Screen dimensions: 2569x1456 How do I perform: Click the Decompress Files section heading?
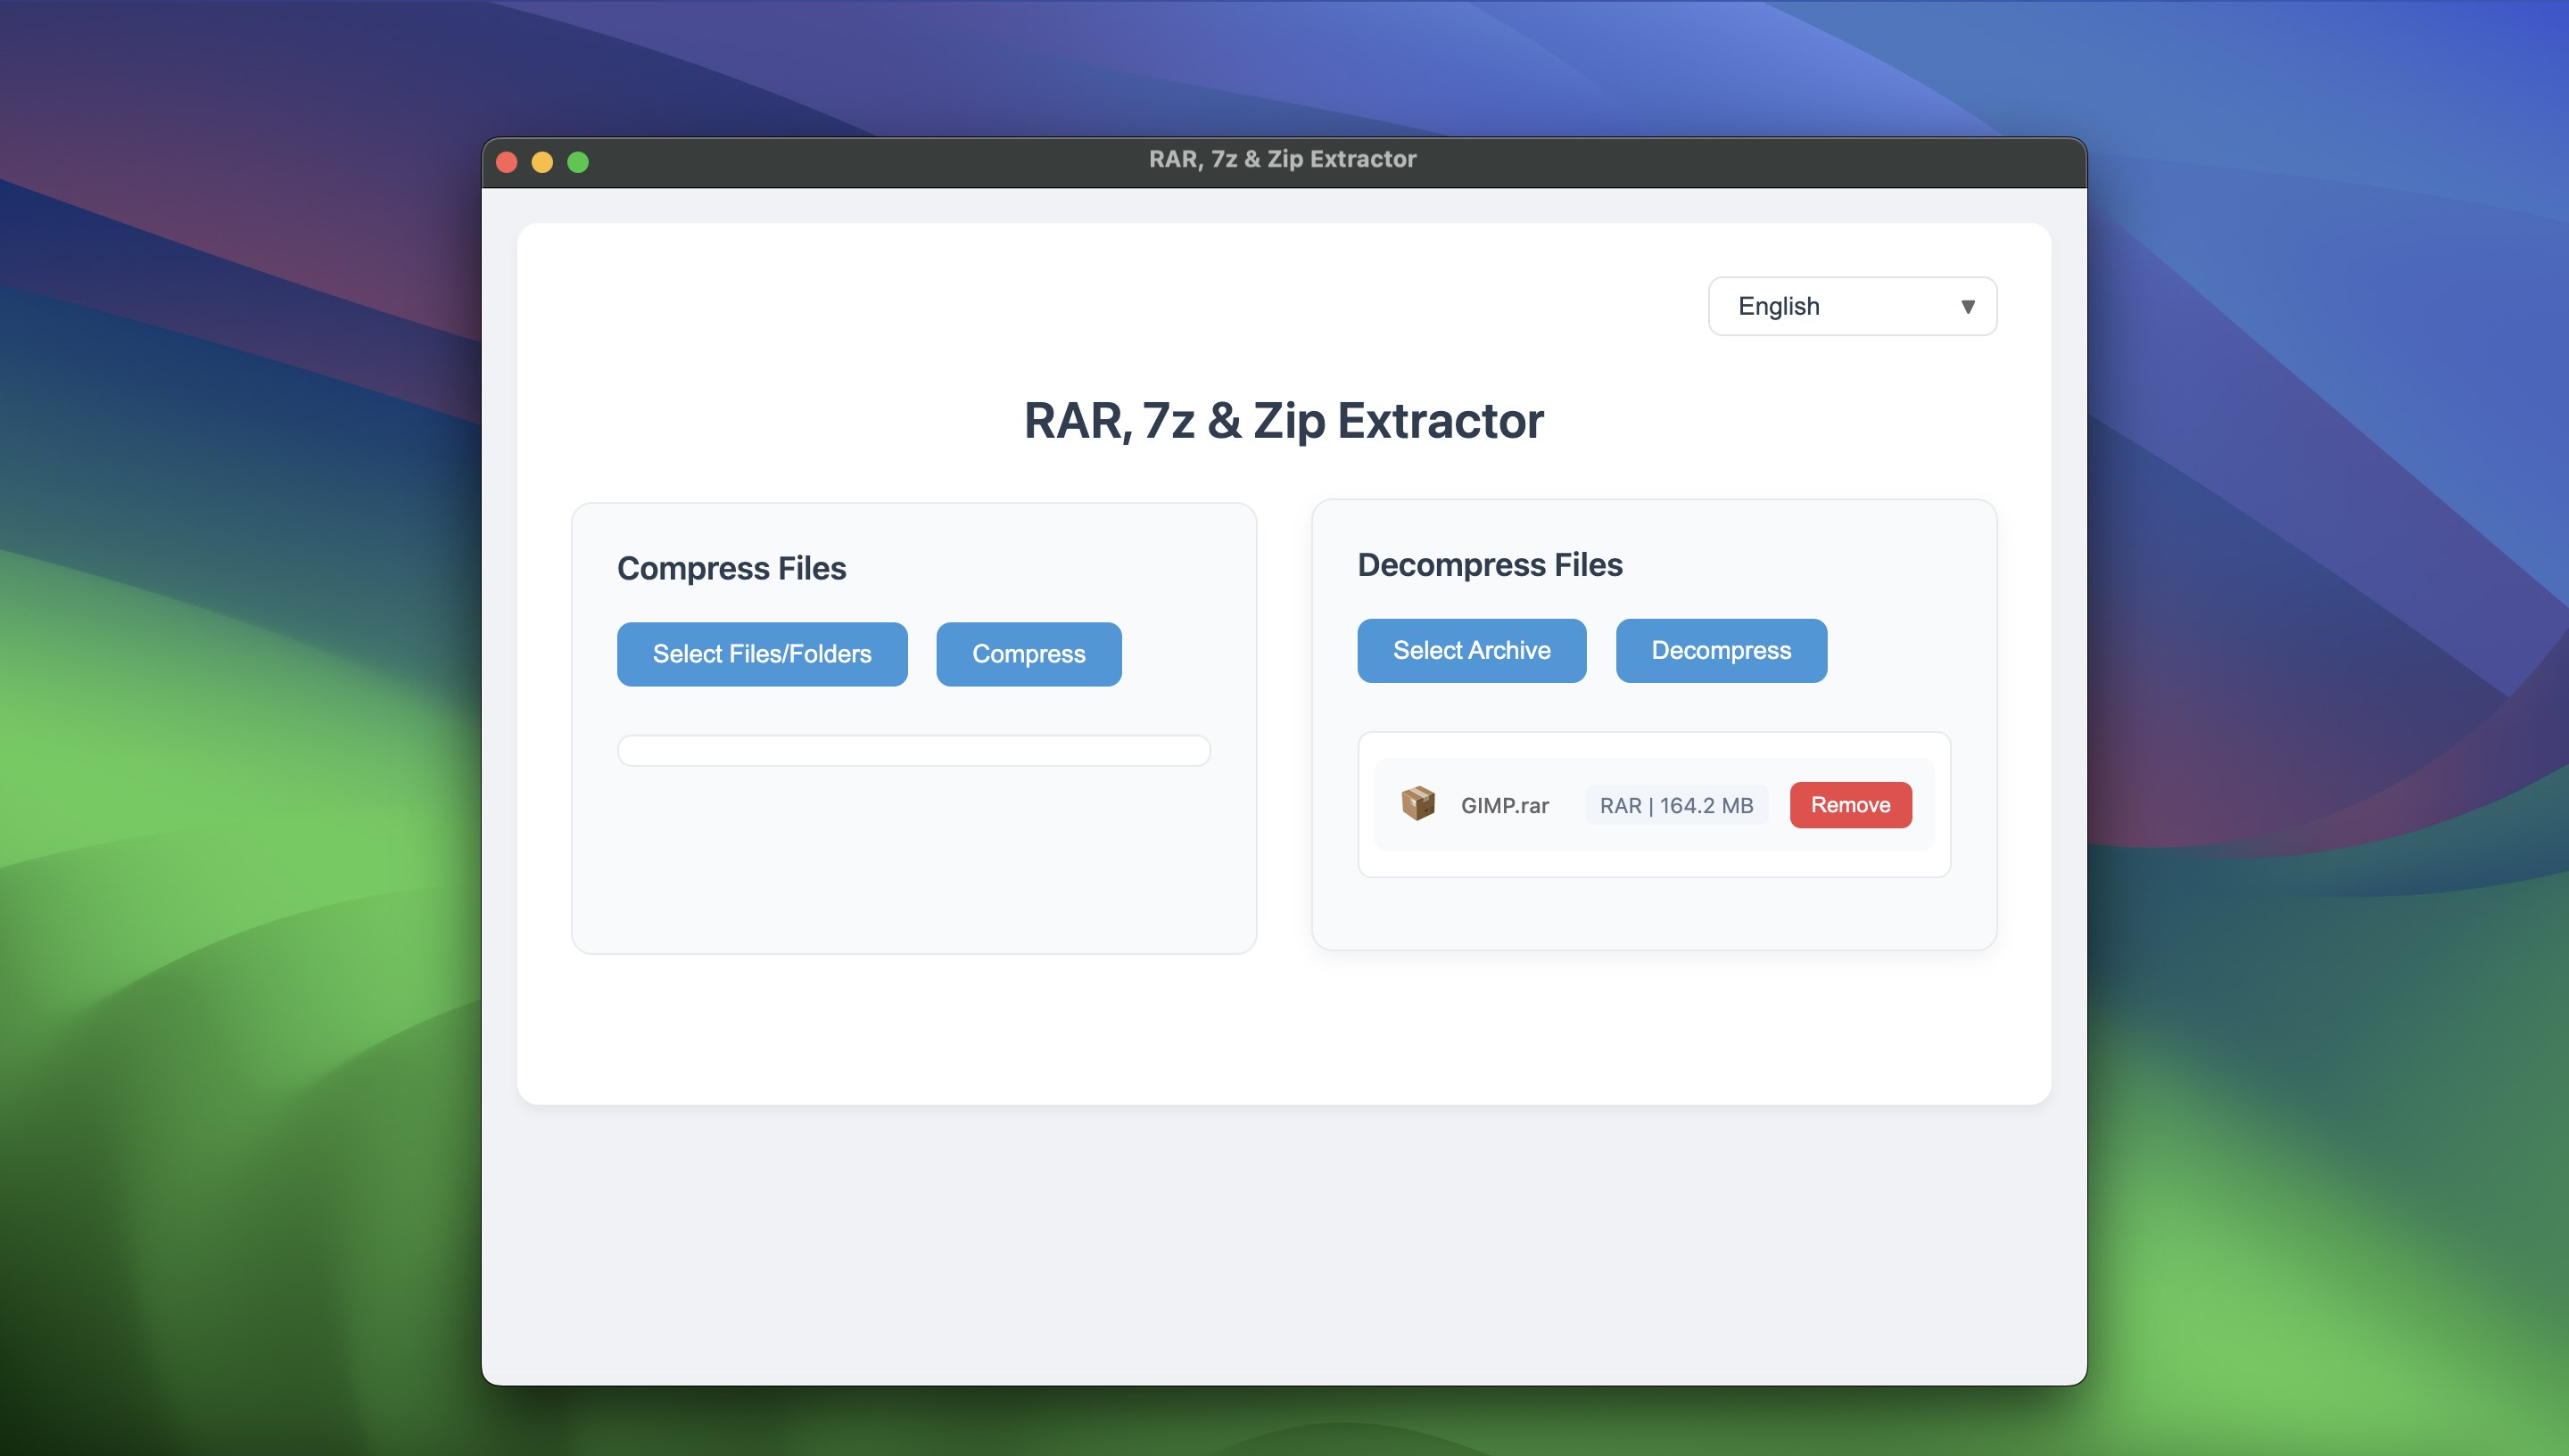pyautogui.click(x=1490, y=565)
